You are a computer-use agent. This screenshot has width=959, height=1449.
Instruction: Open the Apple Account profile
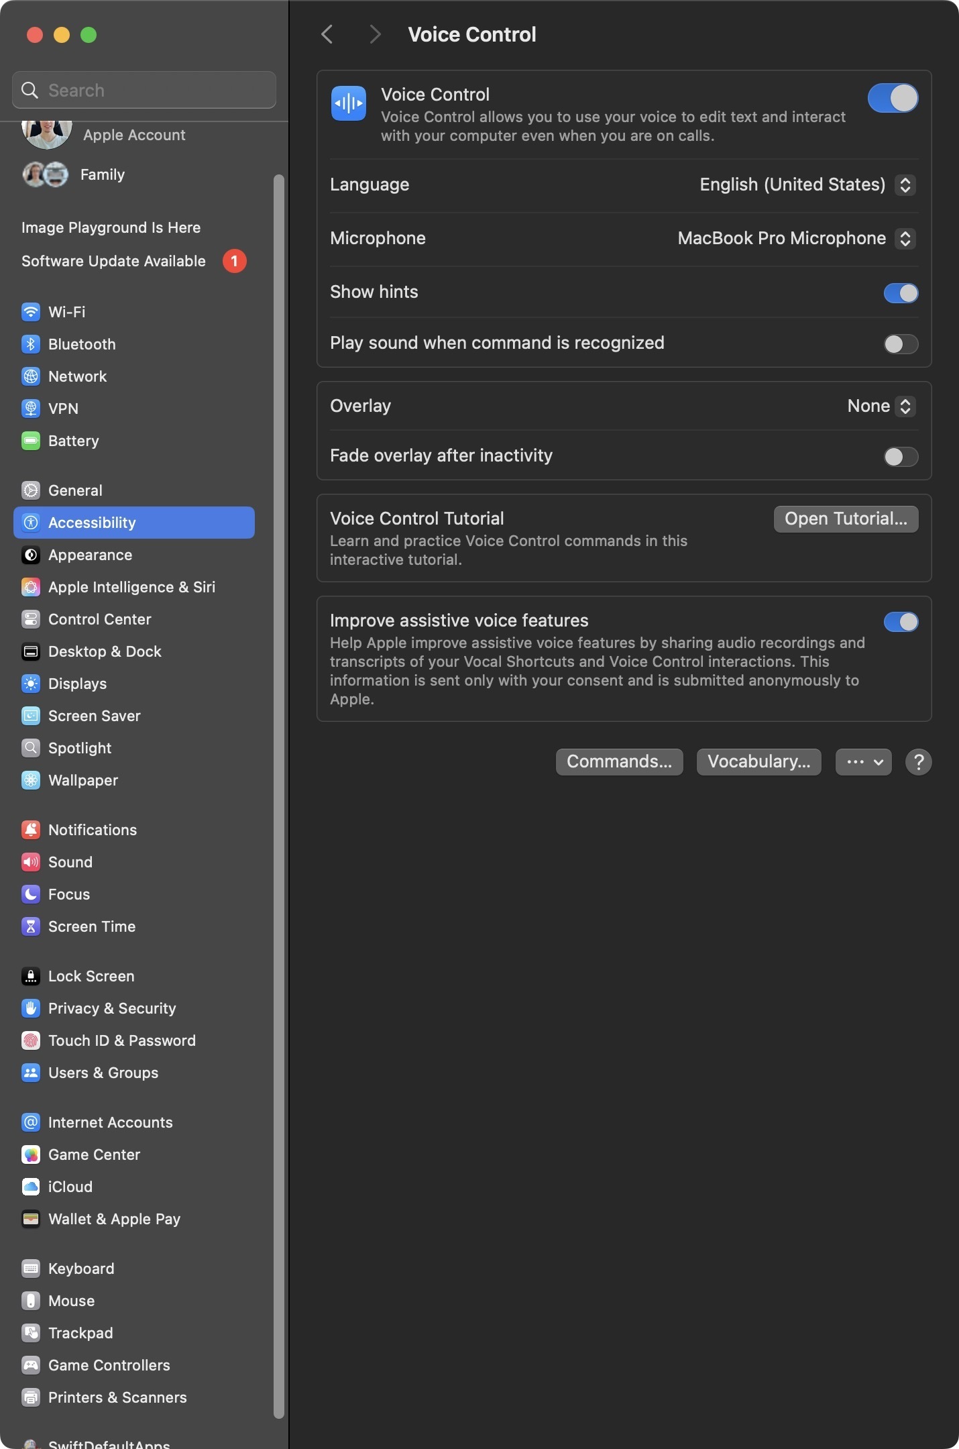(134, 134)
